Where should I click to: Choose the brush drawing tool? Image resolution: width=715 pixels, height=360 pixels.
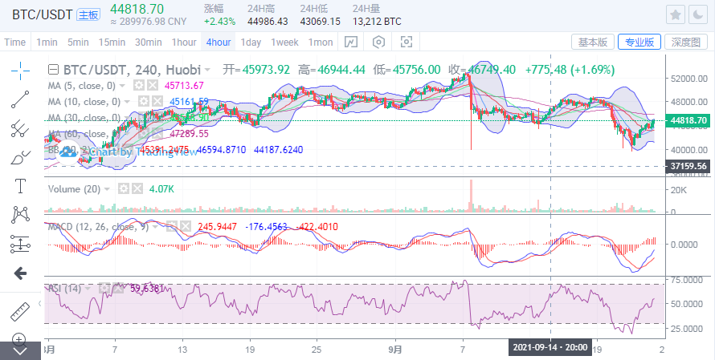tap(21, 157)
